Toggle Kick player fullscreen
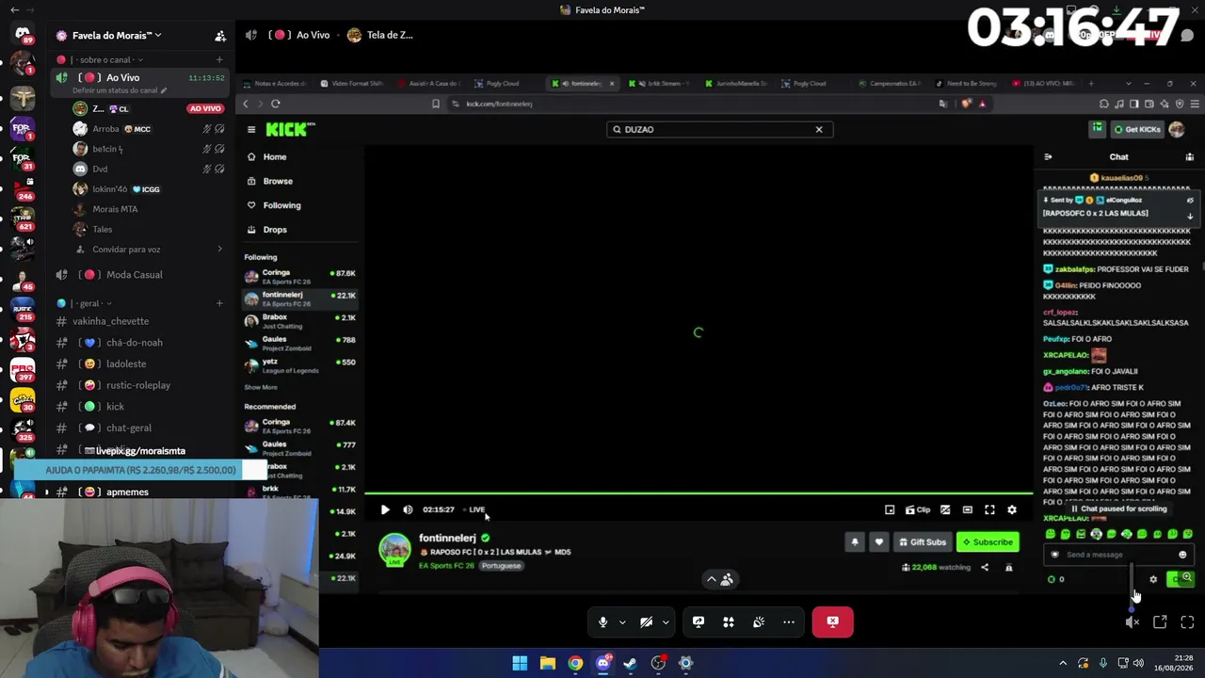This screenshot has height=678, width=1205. pyautogui.click(x=989, y=510)
